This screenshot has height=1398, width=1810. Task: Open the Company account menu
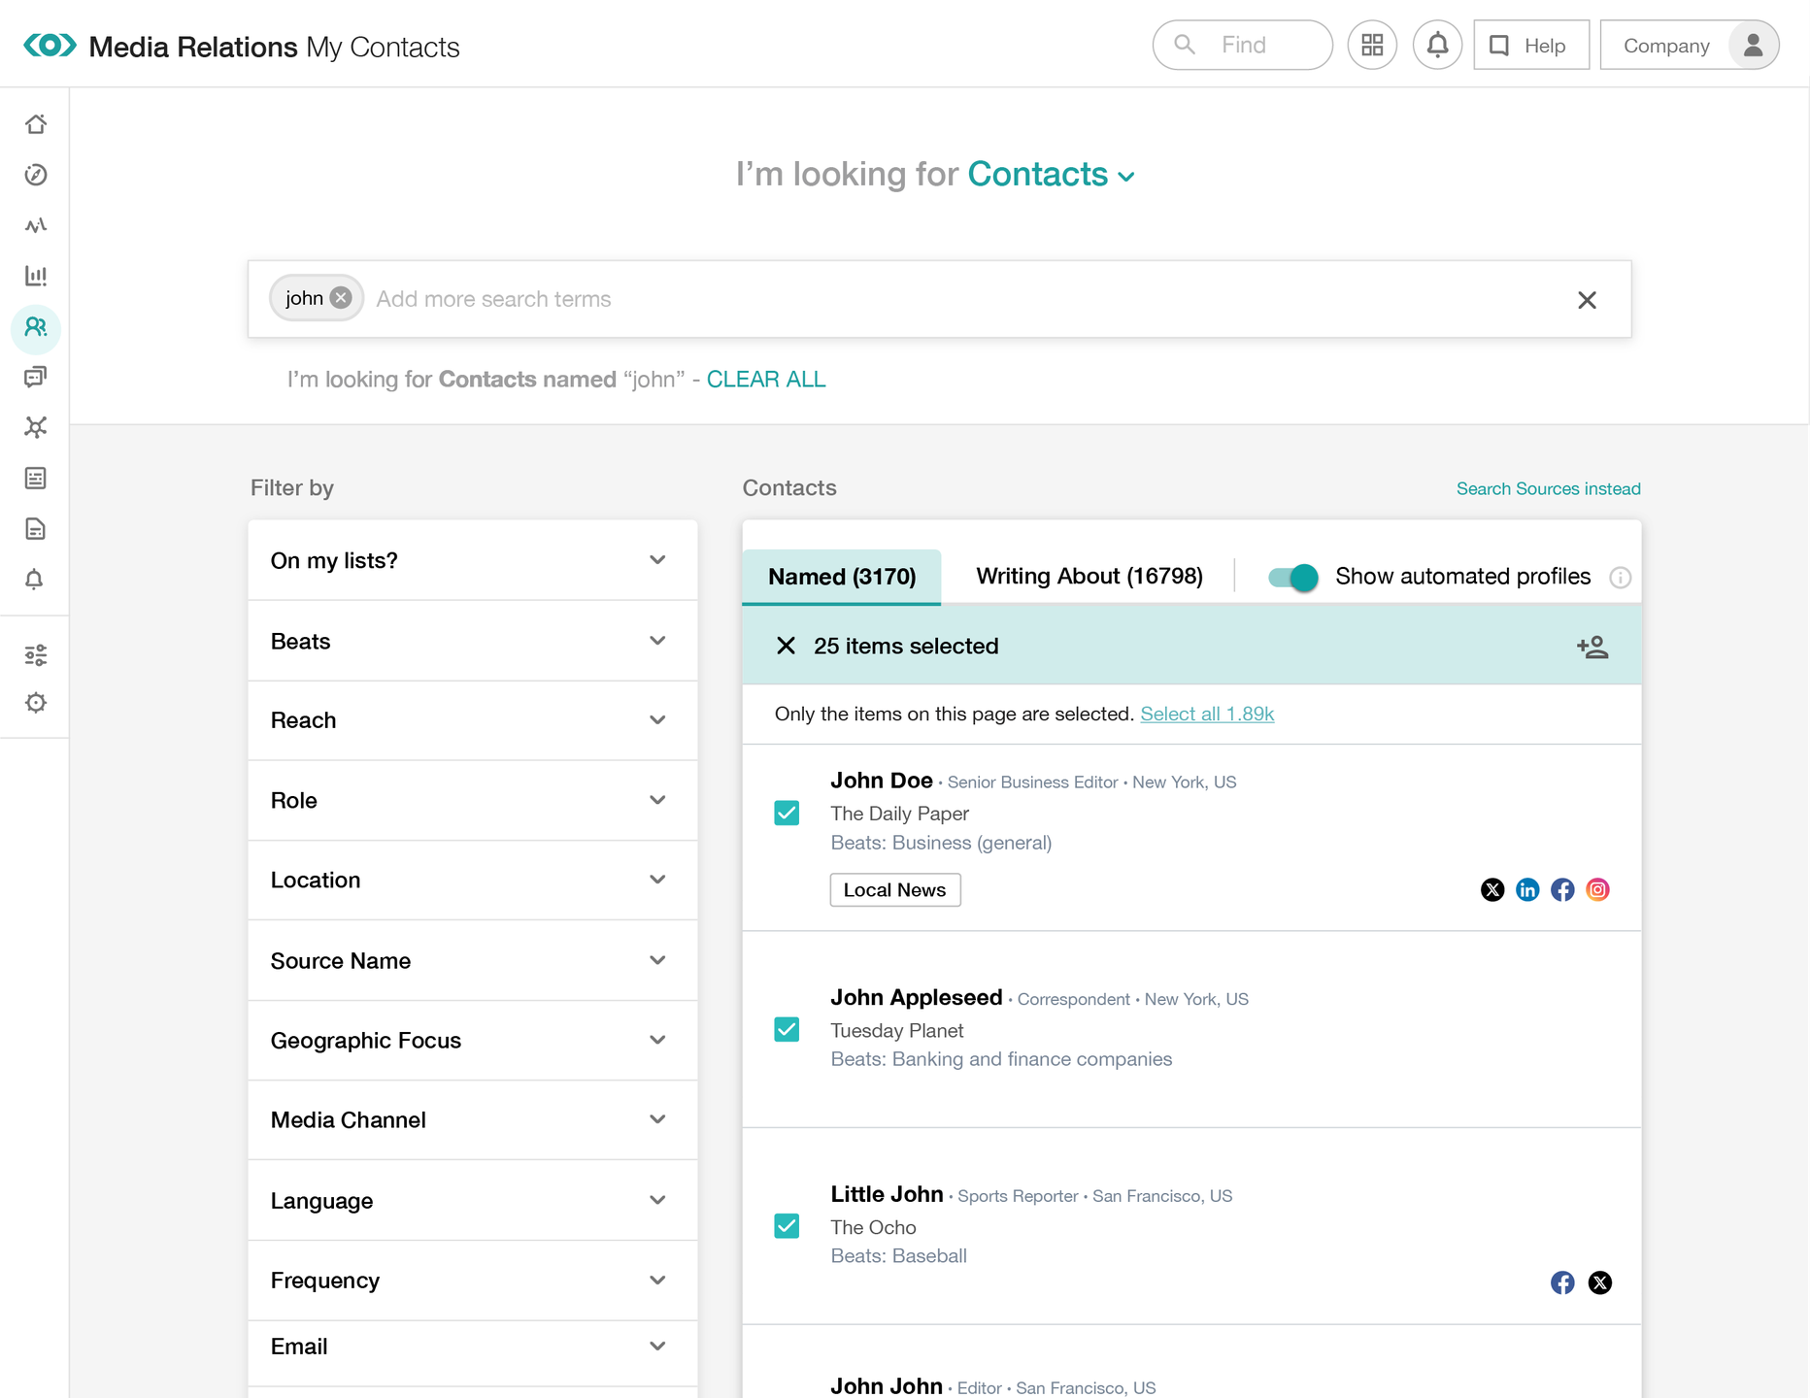(x=1690, y=45)
